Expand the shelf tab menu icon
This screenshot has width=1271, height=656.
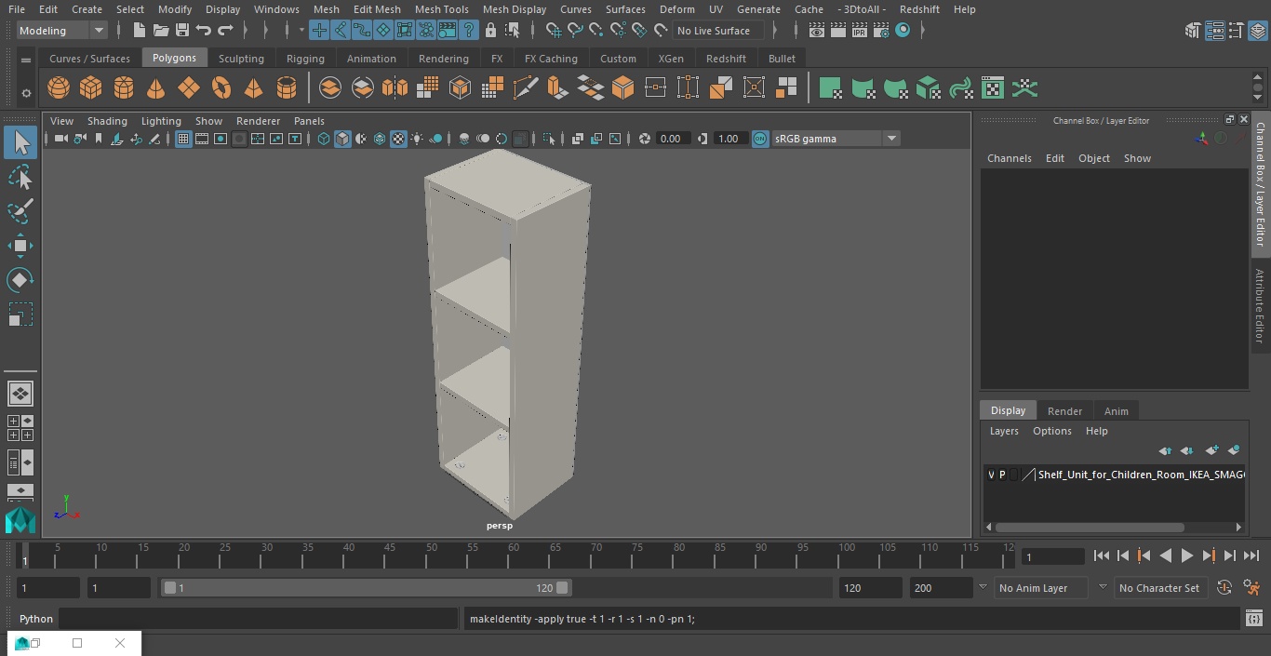click(25, 60)
